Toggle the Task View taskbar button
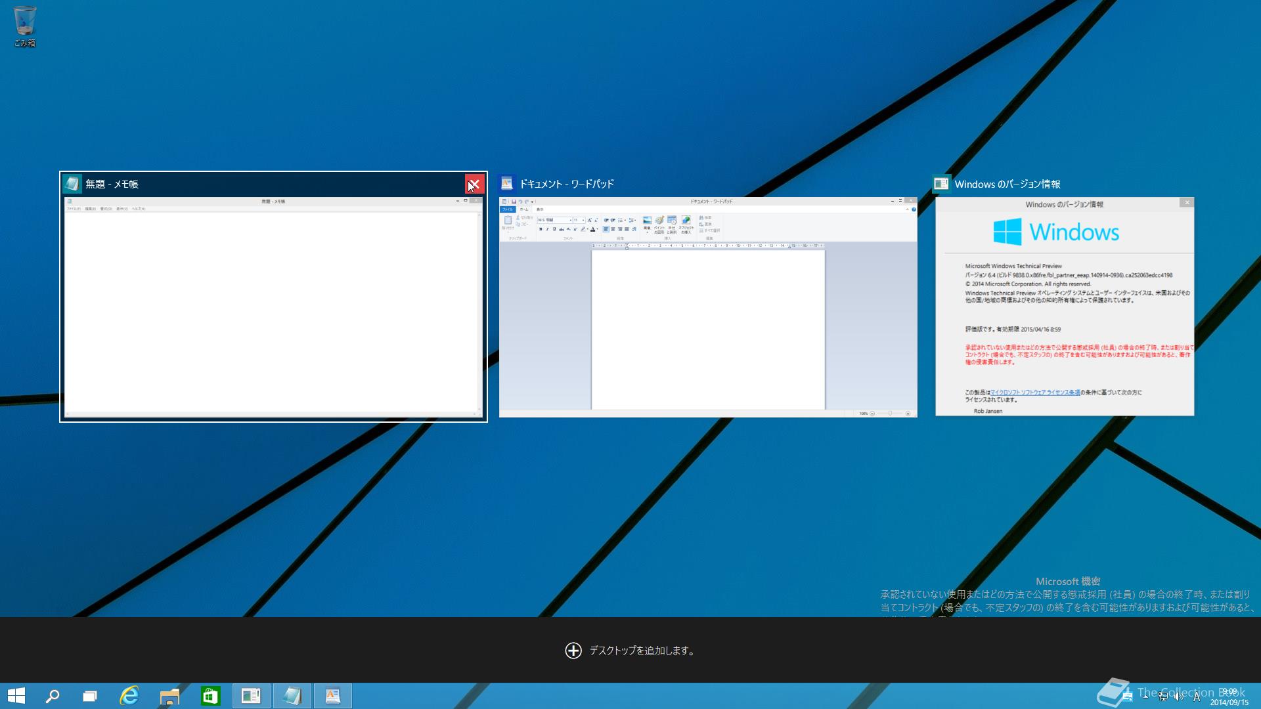 click(90, 696)
